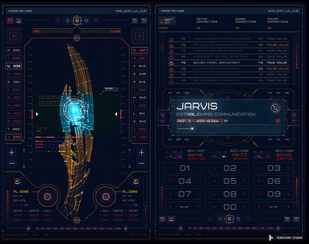The height and width of the screenshot is (244, 309).
Task: Click keypad button 09
Action: pyautogui.click(x=274, y=194)
